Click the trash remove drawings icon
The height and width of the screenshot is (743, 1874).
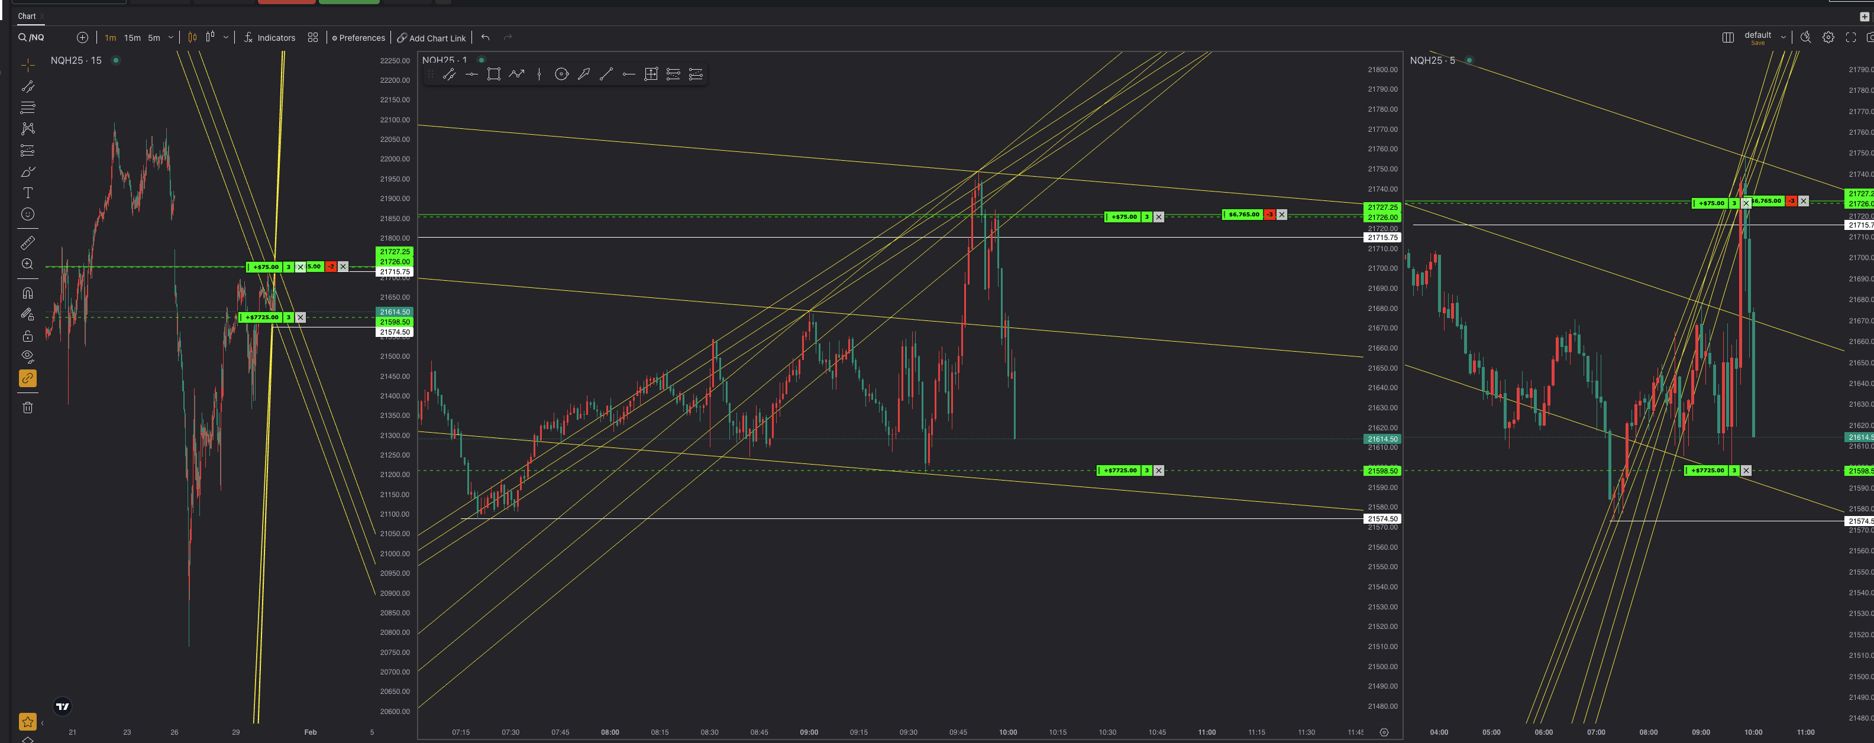click(x=28, y=407)
